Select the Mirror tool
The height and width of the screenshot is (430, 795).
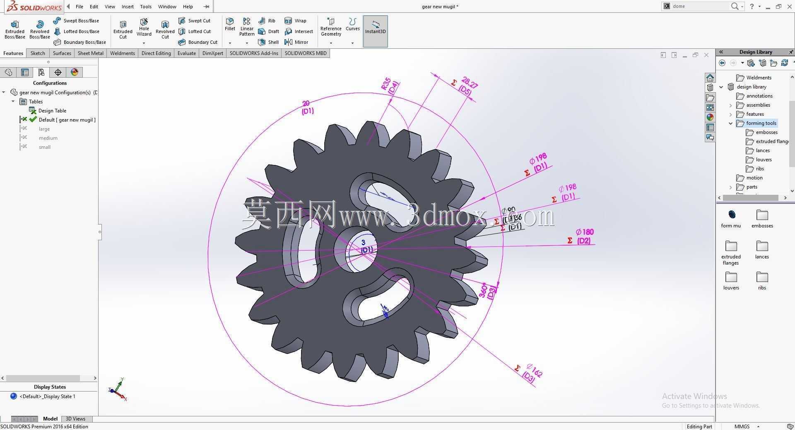296,42
